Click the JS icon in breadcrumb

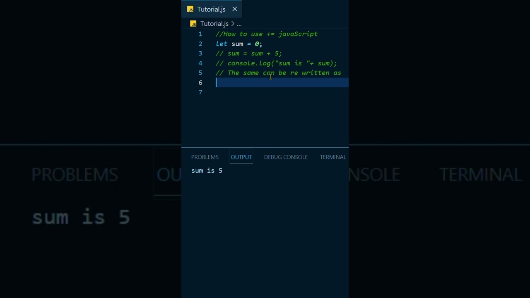click(193, 24)
